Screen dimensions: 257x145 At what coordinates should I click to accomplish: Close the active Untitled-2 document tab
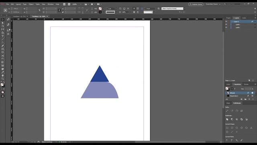pyautogui.click(x=47, y=17)
